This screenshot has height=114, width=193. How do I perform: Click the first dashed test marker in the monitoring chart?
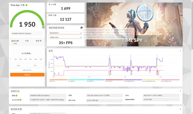(x=110, y=65)
